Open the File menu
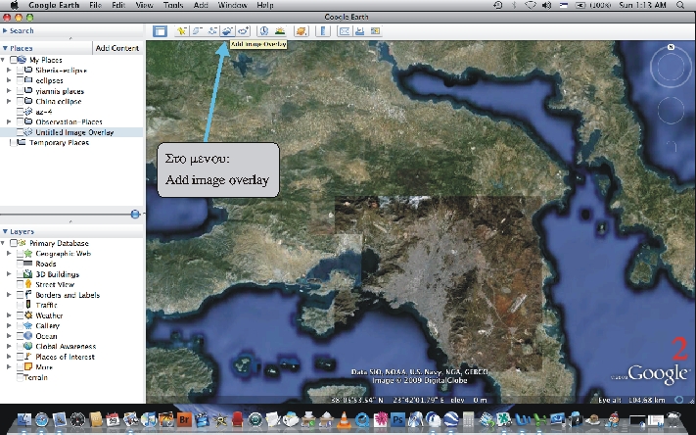Image resolution: width=696 pixels, height=435 pixels. (95, 5)
